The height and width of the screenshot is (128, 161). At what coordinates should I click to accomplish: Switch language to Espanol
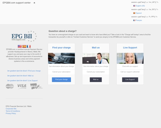point(139,13)
